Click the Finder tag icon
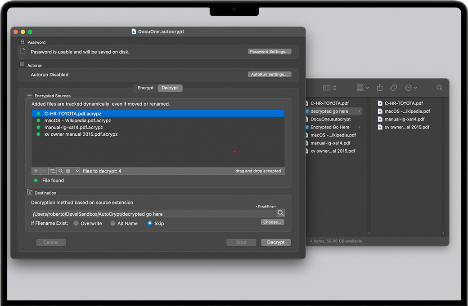The width and height of the screenshot is (468, 306). (393, 88)
